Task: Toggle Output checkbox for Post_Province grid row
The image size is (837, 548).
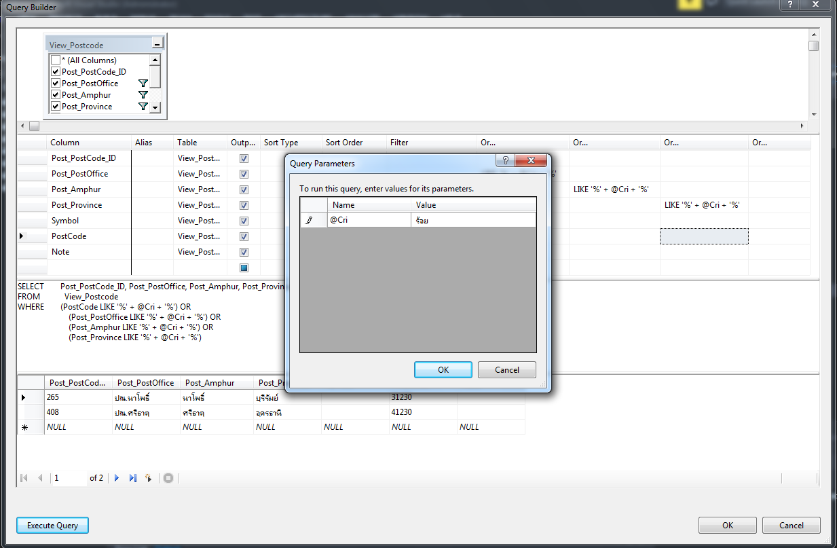Action: click(x=244, y=205)
